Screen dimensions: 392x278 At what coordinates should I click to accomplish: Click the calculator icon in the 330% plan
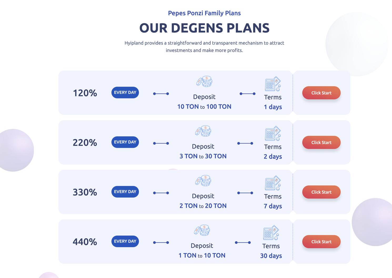[273, 183]
